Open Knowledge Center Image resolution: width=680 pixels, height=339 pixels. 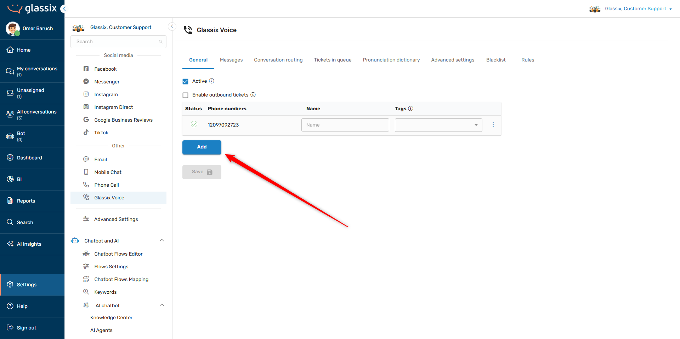(x=111, y=317)
